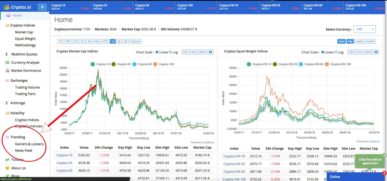Set chart interval to auto

click(342, 41)
